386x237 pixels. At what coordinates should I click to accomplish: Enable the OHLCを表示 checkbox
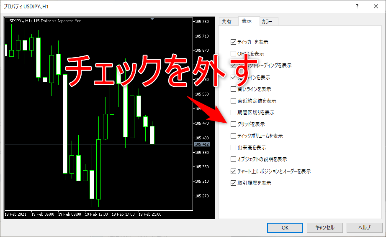point(233,53)
